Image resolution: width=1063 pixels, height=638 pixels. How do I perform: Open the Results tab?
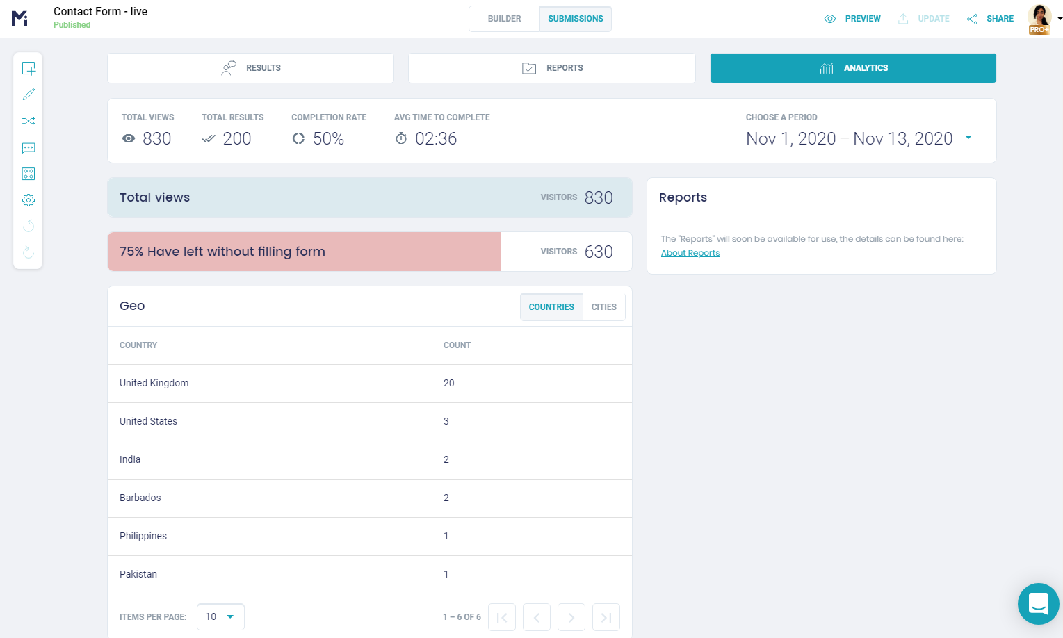coord(251,68)
